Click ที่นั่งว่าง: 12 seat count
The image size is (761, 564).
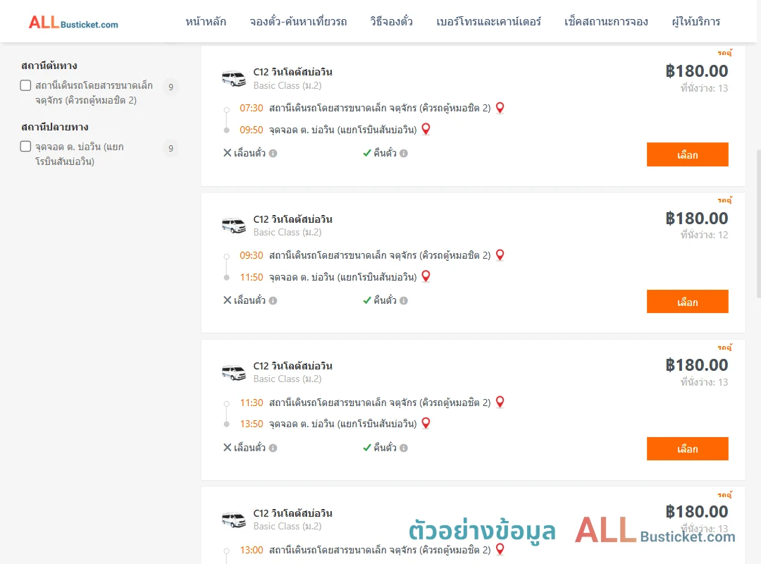pyautogui.click(x=704, y=235)
